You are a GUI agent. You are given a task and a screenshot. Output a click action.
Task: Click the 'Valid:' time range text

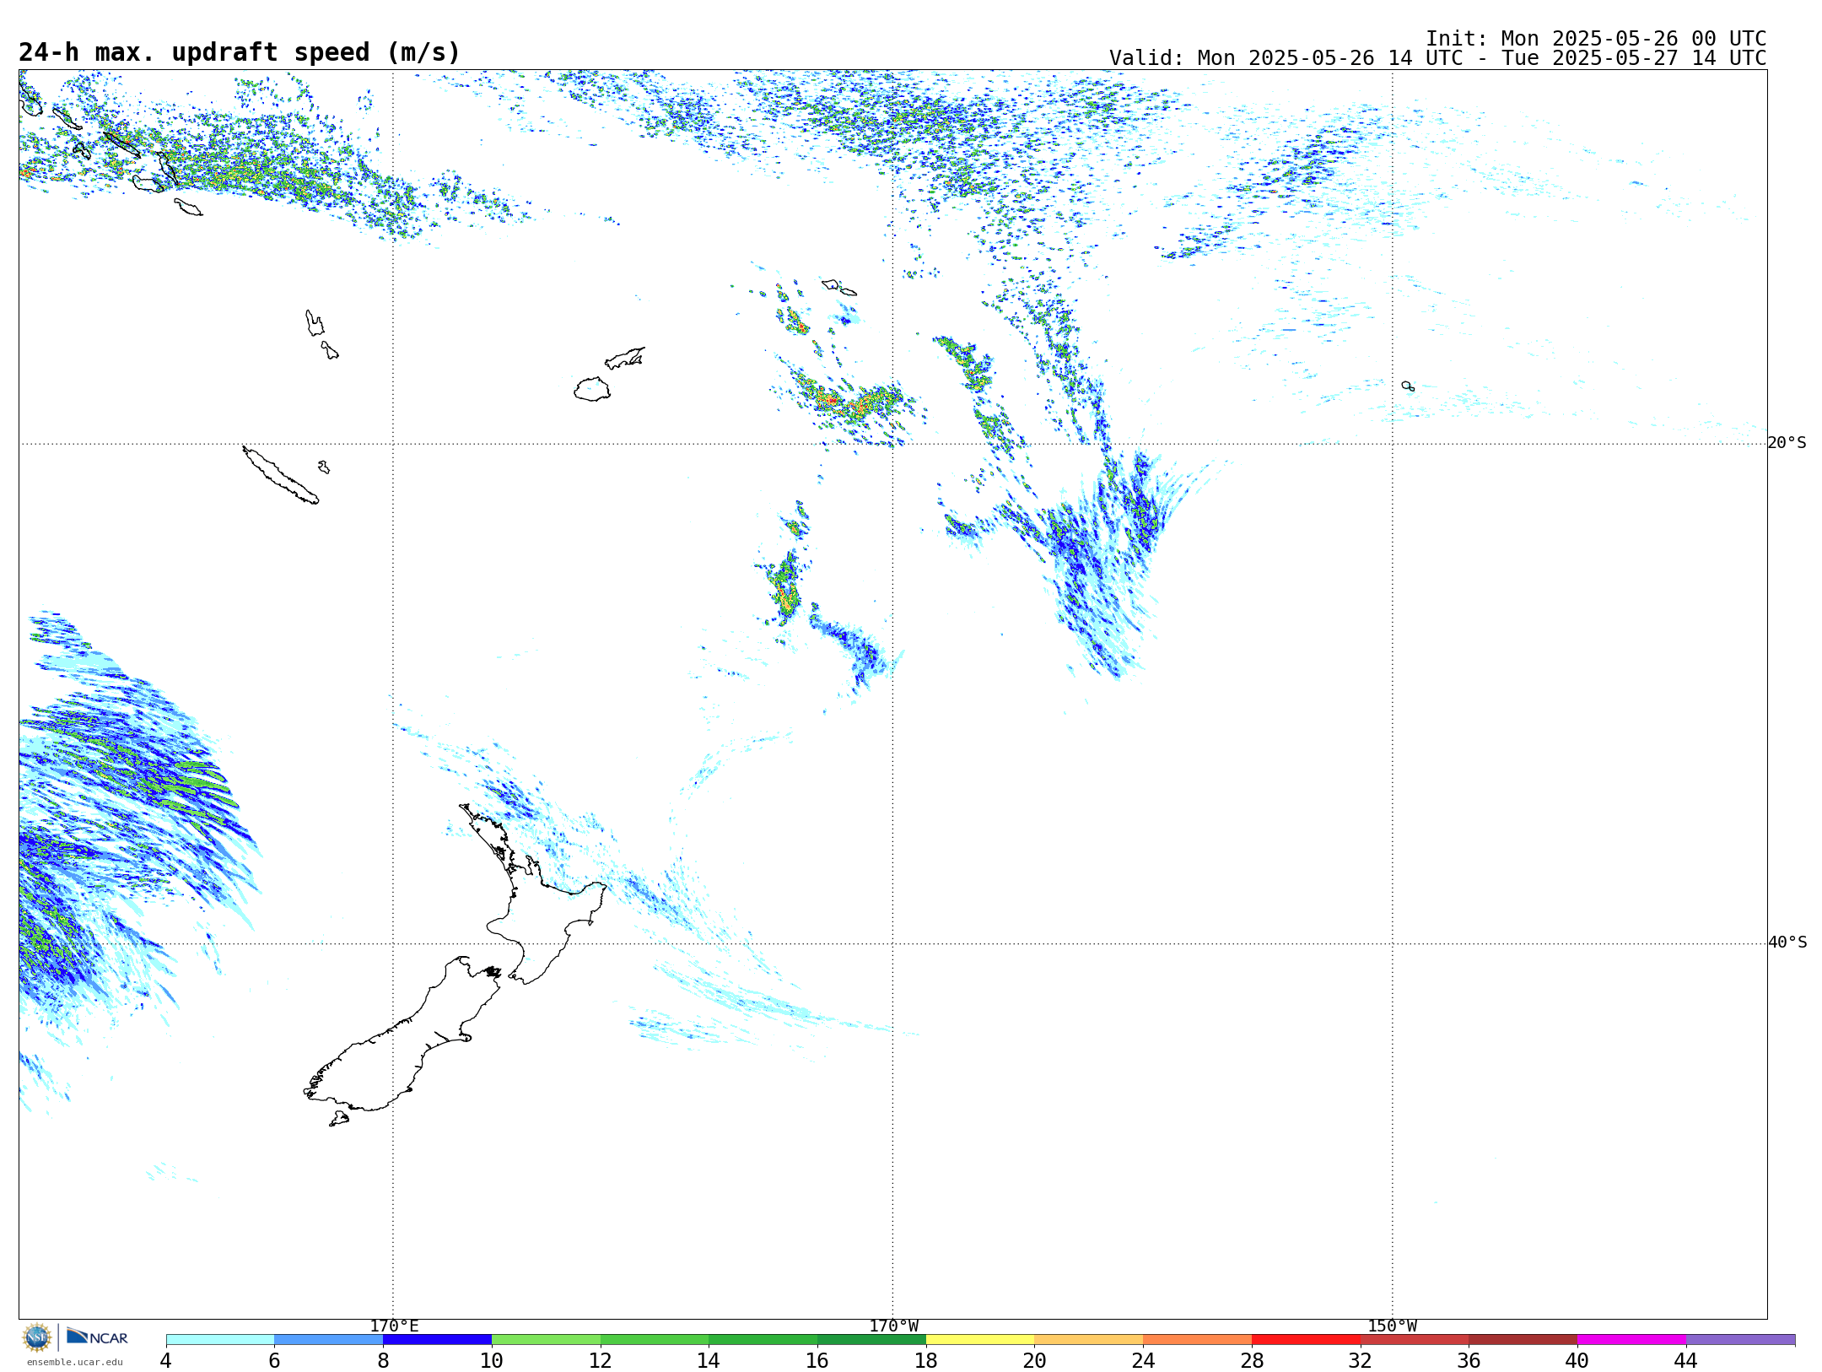(1437, 58)
